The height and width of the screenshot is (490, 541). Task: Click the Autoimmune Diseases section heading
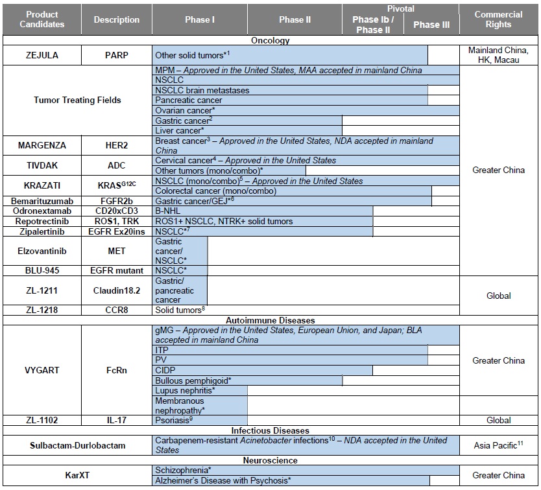[270, 320]
